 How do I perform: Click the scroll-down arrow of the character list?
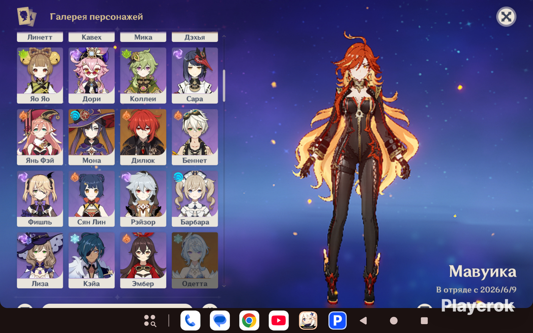pyautogui.click(x=224, y=286)
